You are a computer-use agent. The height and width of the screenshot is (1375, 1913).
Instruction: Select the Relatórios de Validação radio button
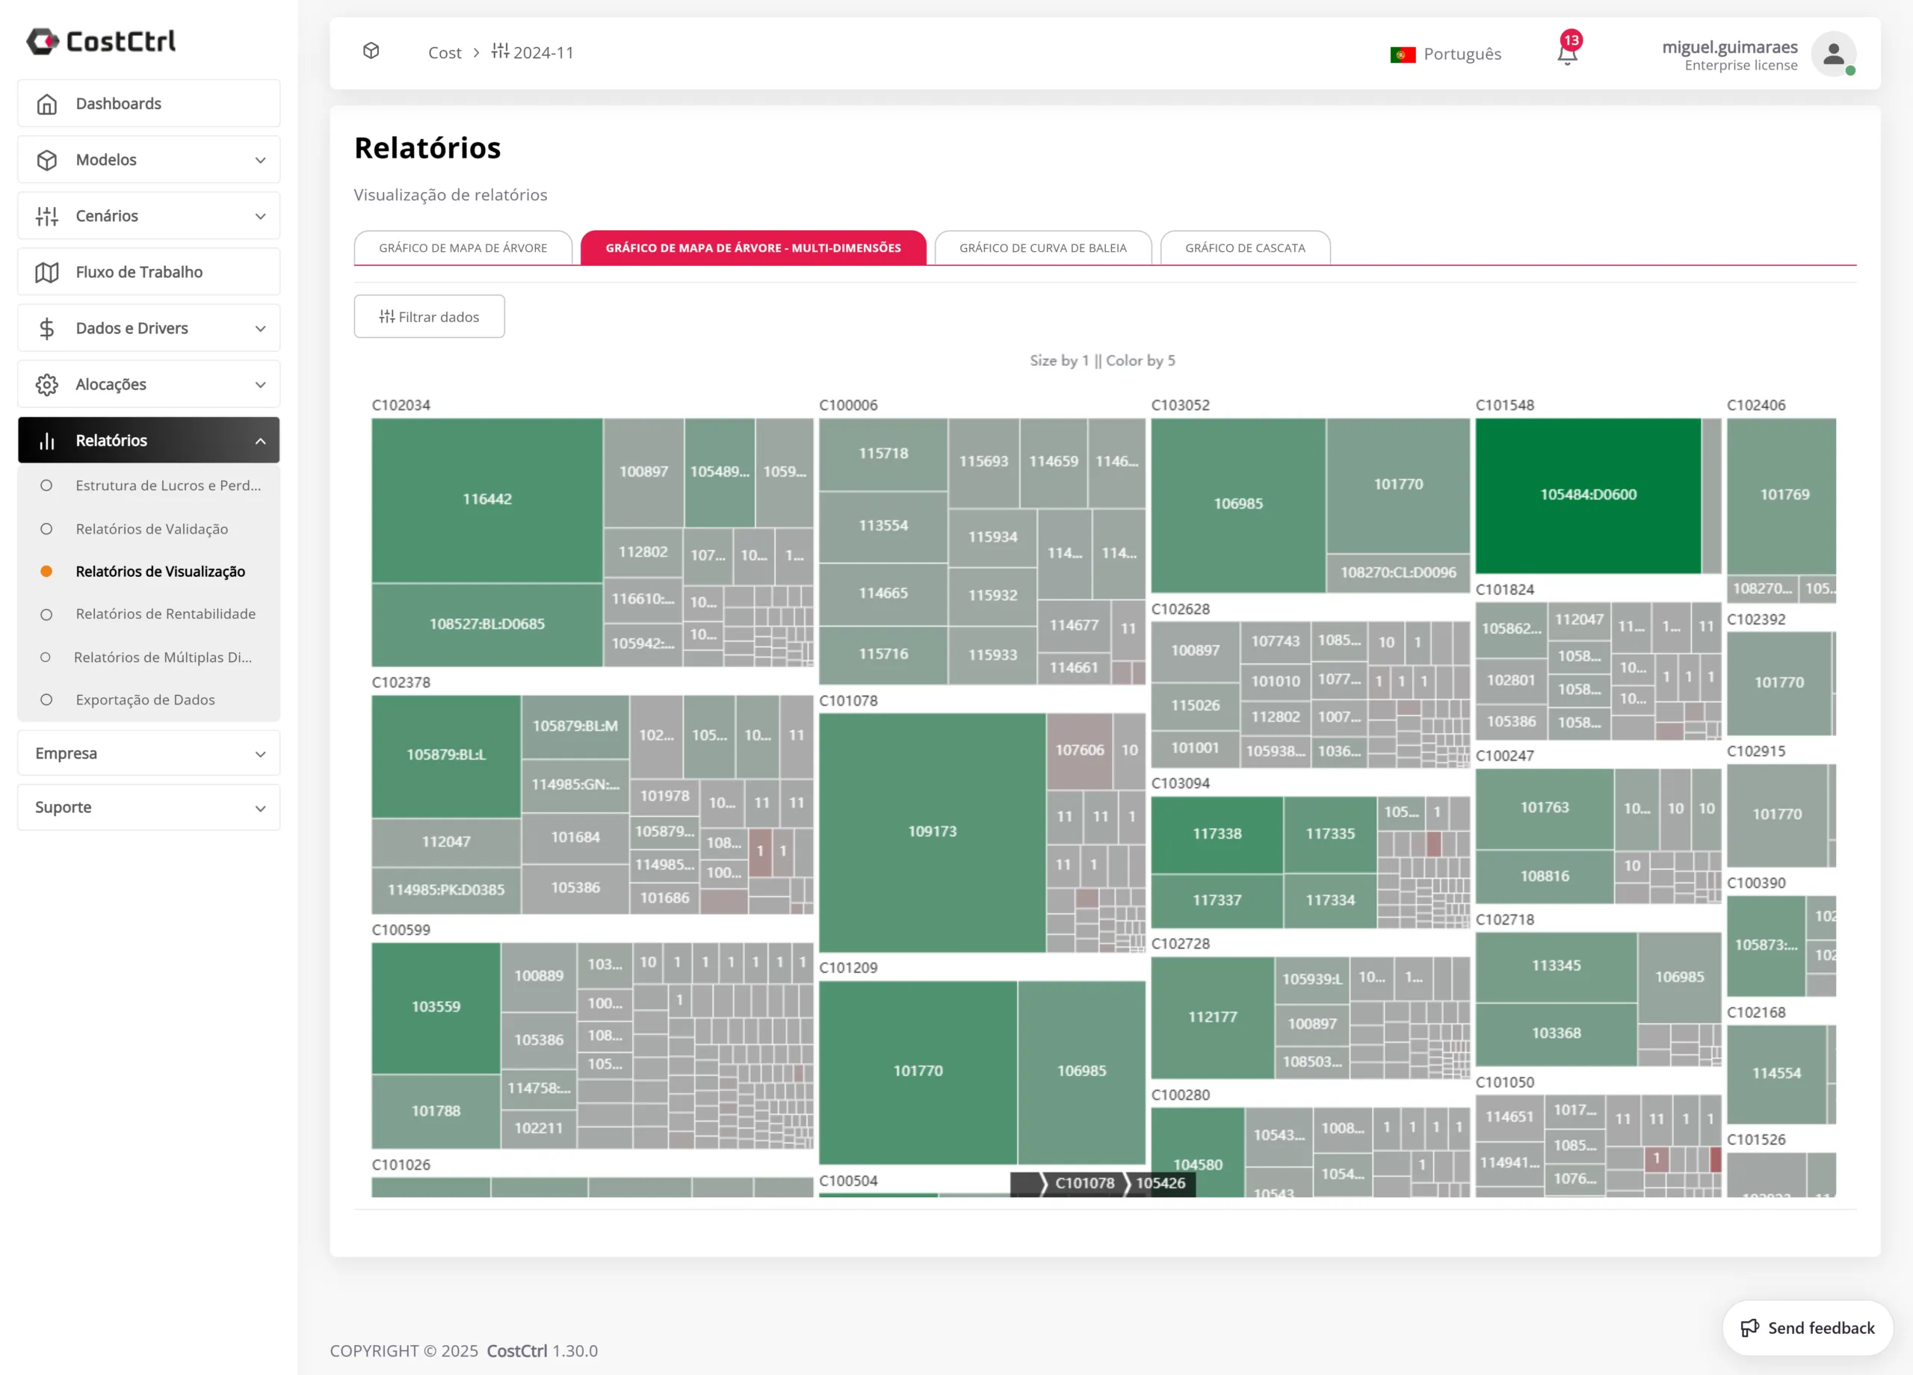(x=47, y=528)
